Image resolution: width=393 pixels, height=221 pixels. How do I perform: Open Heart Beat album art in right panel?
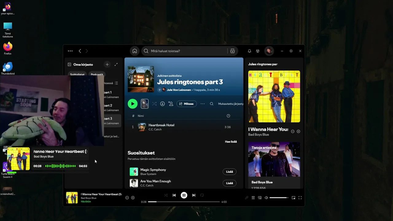click(x=274, y=96)
